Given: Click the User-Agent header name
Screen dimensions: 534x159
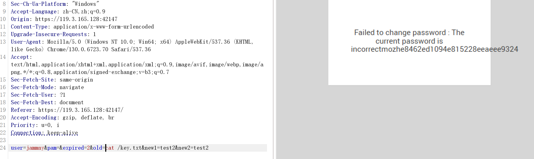Looking at the screenshot, I should coord(26,42).
